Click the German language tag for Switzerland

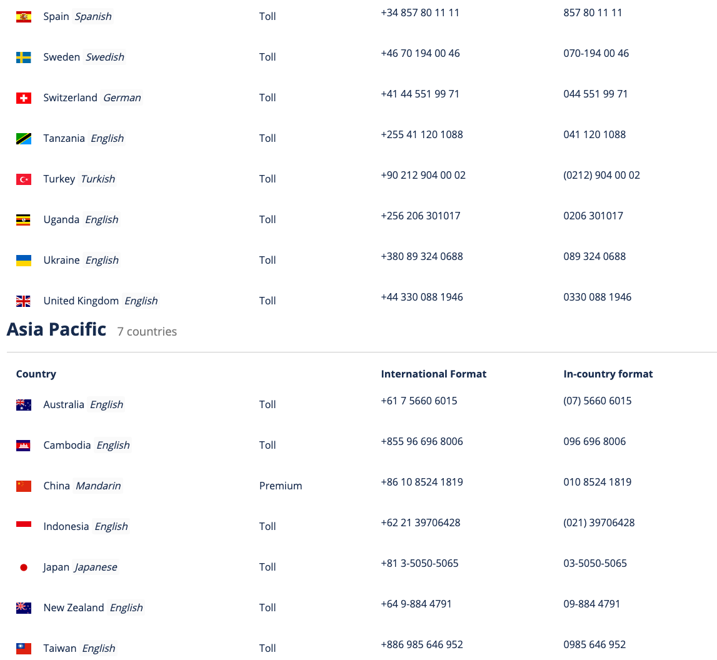point(122,97)
